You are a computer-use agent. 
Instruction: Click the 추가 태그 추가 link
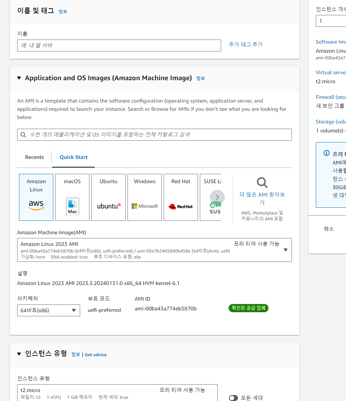click(246, 44)
